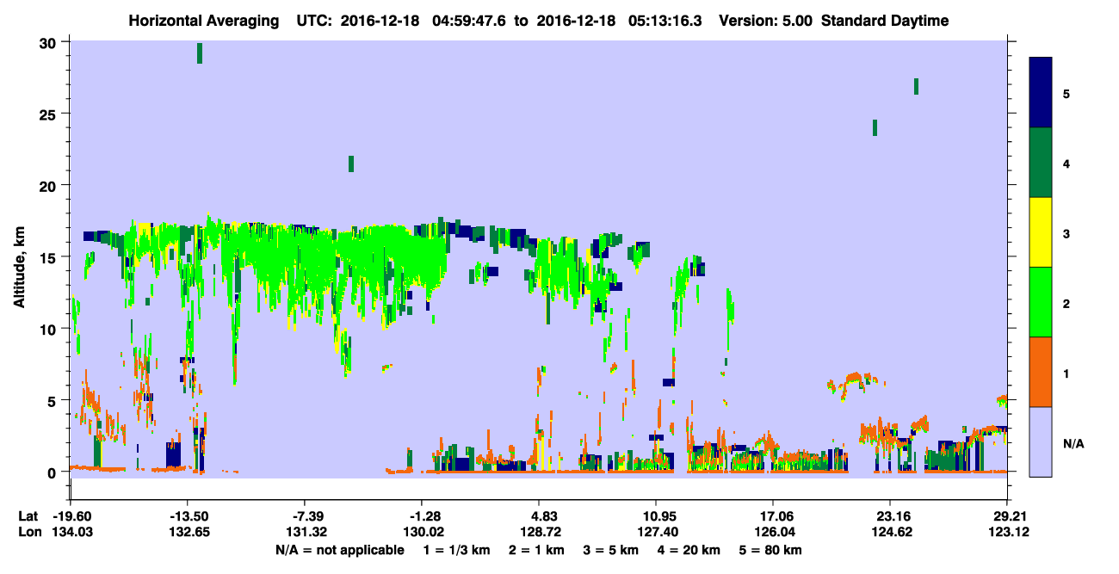The width and height of the screenshot is (1119, 574).
Task: Click the 'Standard Daytime' label
Action: point(885,21)
